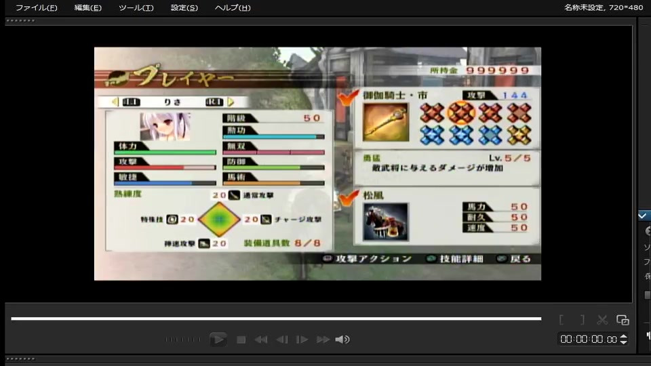651x366 pixels.
Task: Click the Lv. 5/5 skill level
Action: pos(510,158)
